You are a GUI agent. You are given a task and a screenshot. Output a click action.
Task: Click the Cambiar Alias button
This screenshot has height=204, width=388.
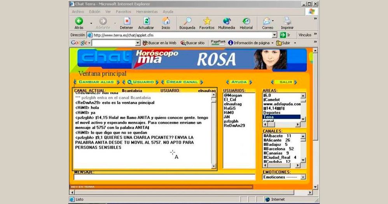tap(96, 82)
